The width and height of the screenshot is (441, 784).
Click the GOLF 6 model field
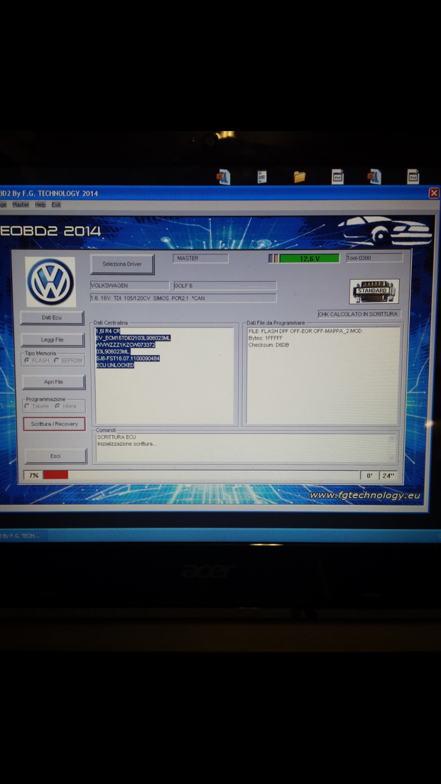point(225,285)
